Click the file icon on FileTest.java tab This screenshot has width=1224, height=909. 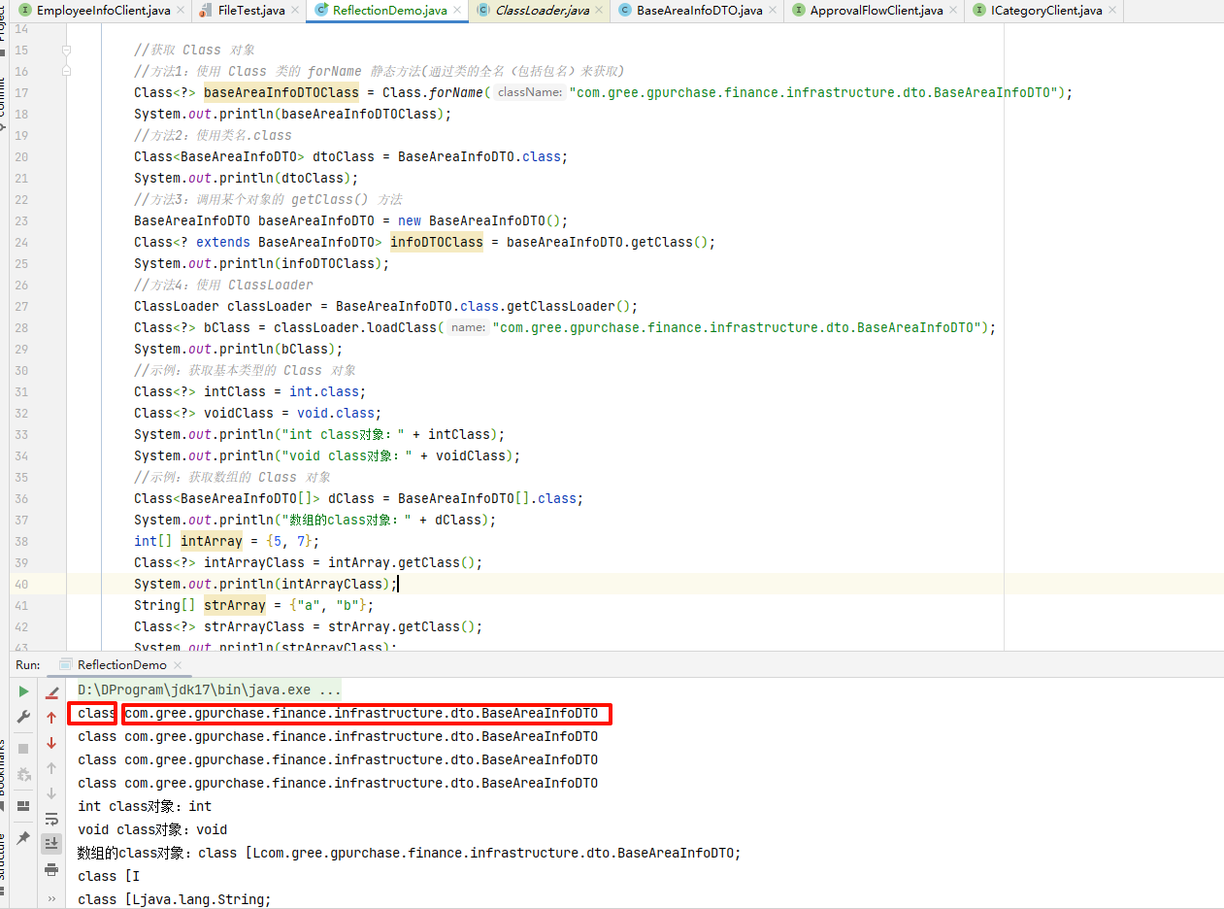point(206,11)
